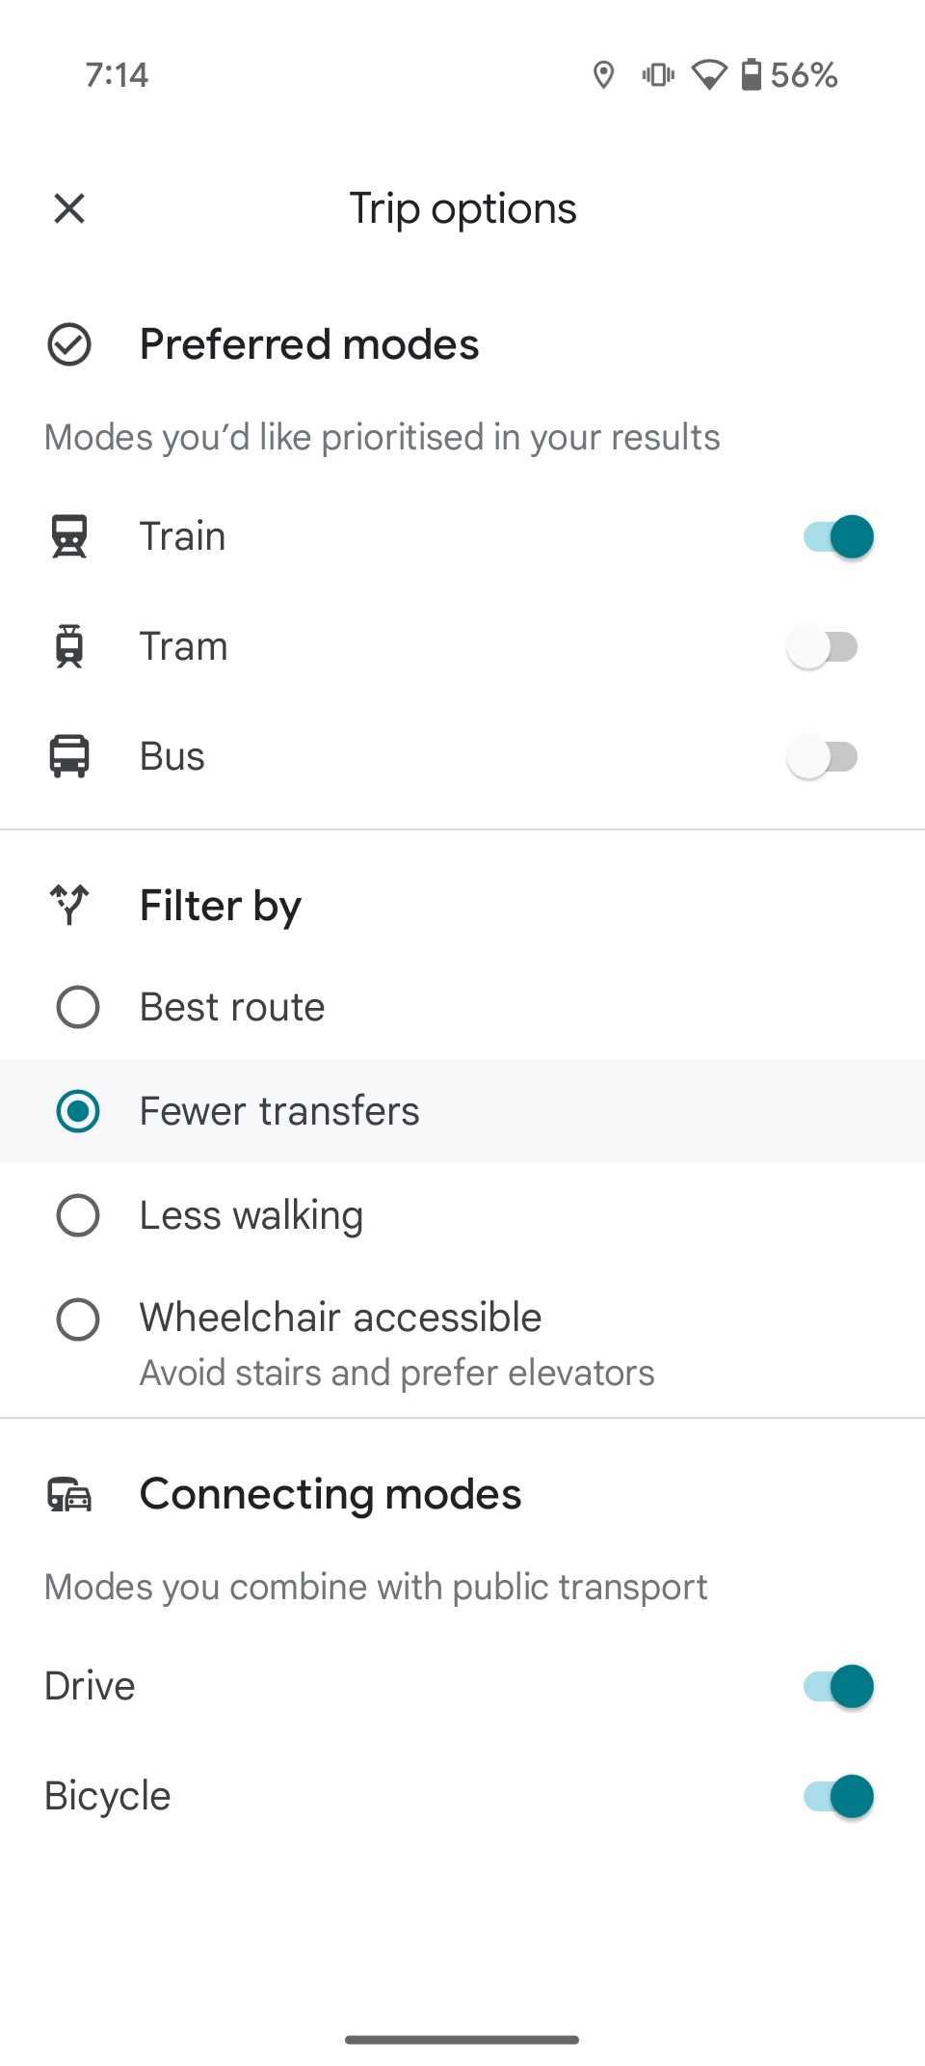Tap the Bus icon
925x2066 pixels.
point(69,756)
